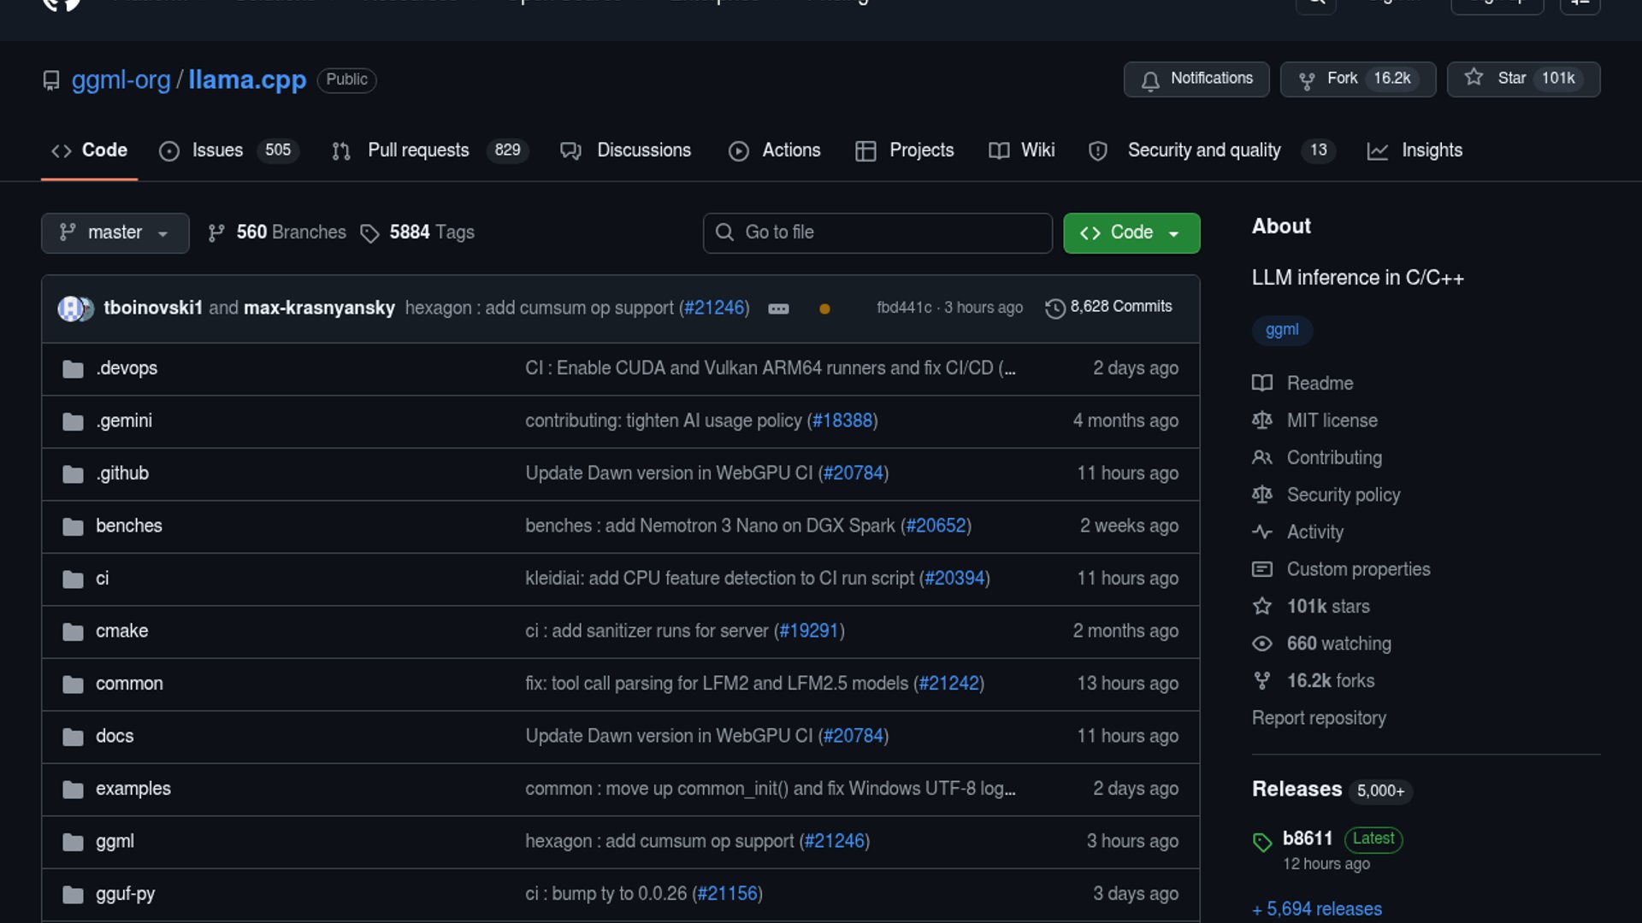This screenshot has height=923, width=1642.
Task: Open the Readme link in About
Action: coord(1320,383)
